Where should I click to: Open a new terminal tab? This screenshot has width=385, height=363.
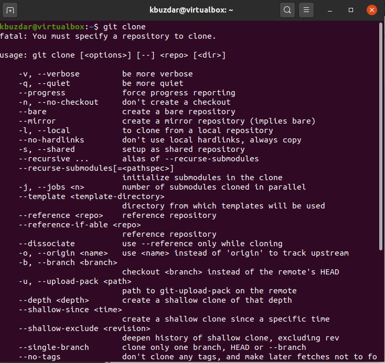(11, 9)
